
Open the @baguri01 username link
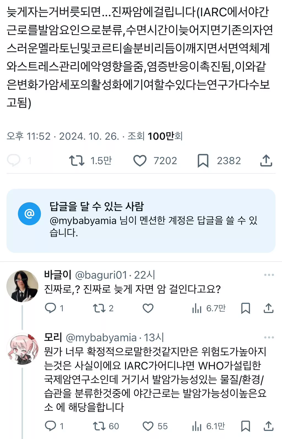[x=101, y=275]
